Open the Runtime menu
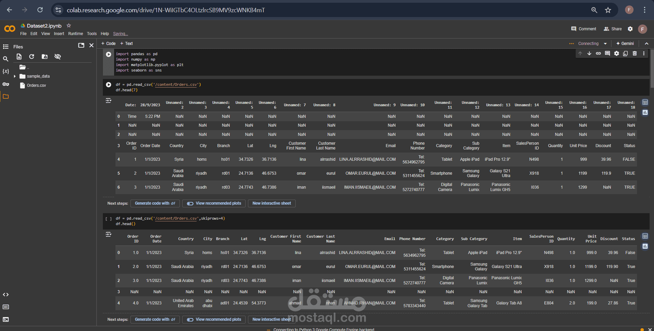Screen dimensions: 654x331 [76, 34]
